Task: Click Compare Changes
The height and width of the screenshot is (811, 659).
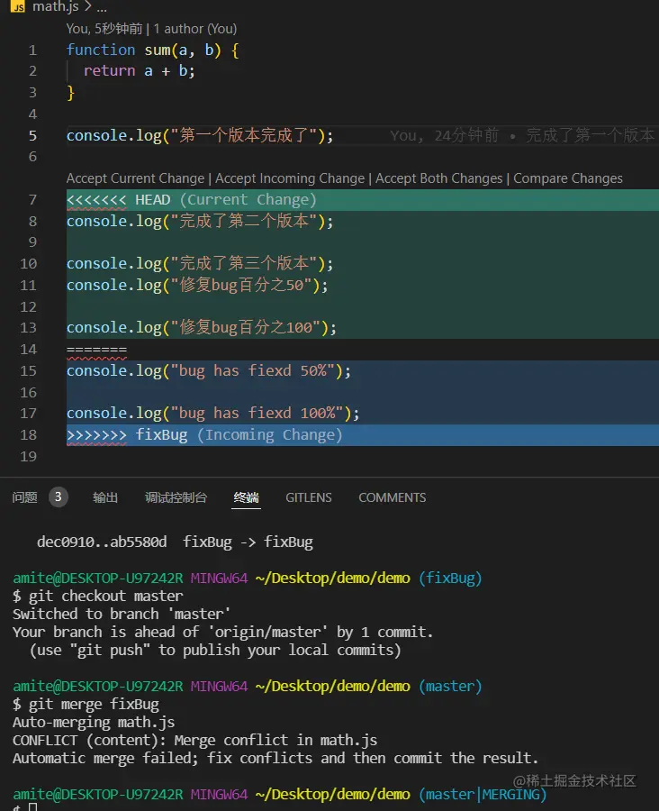Action: [x=568, y=178]
